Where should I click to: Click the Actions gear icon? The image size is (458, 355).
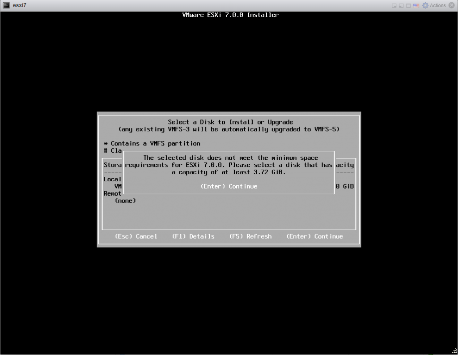pyautogui.click(x=426, y=5)
